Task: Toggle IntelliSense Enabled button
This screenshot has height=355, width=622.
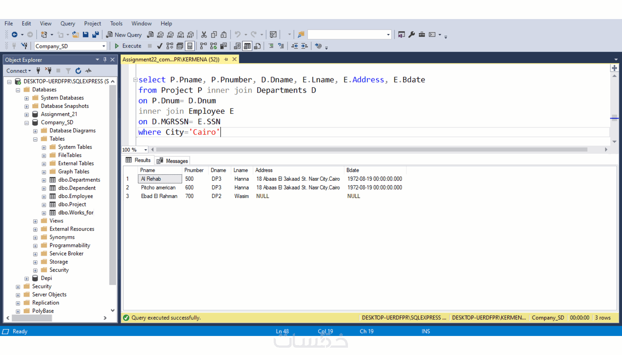Action: pos(190,46)
